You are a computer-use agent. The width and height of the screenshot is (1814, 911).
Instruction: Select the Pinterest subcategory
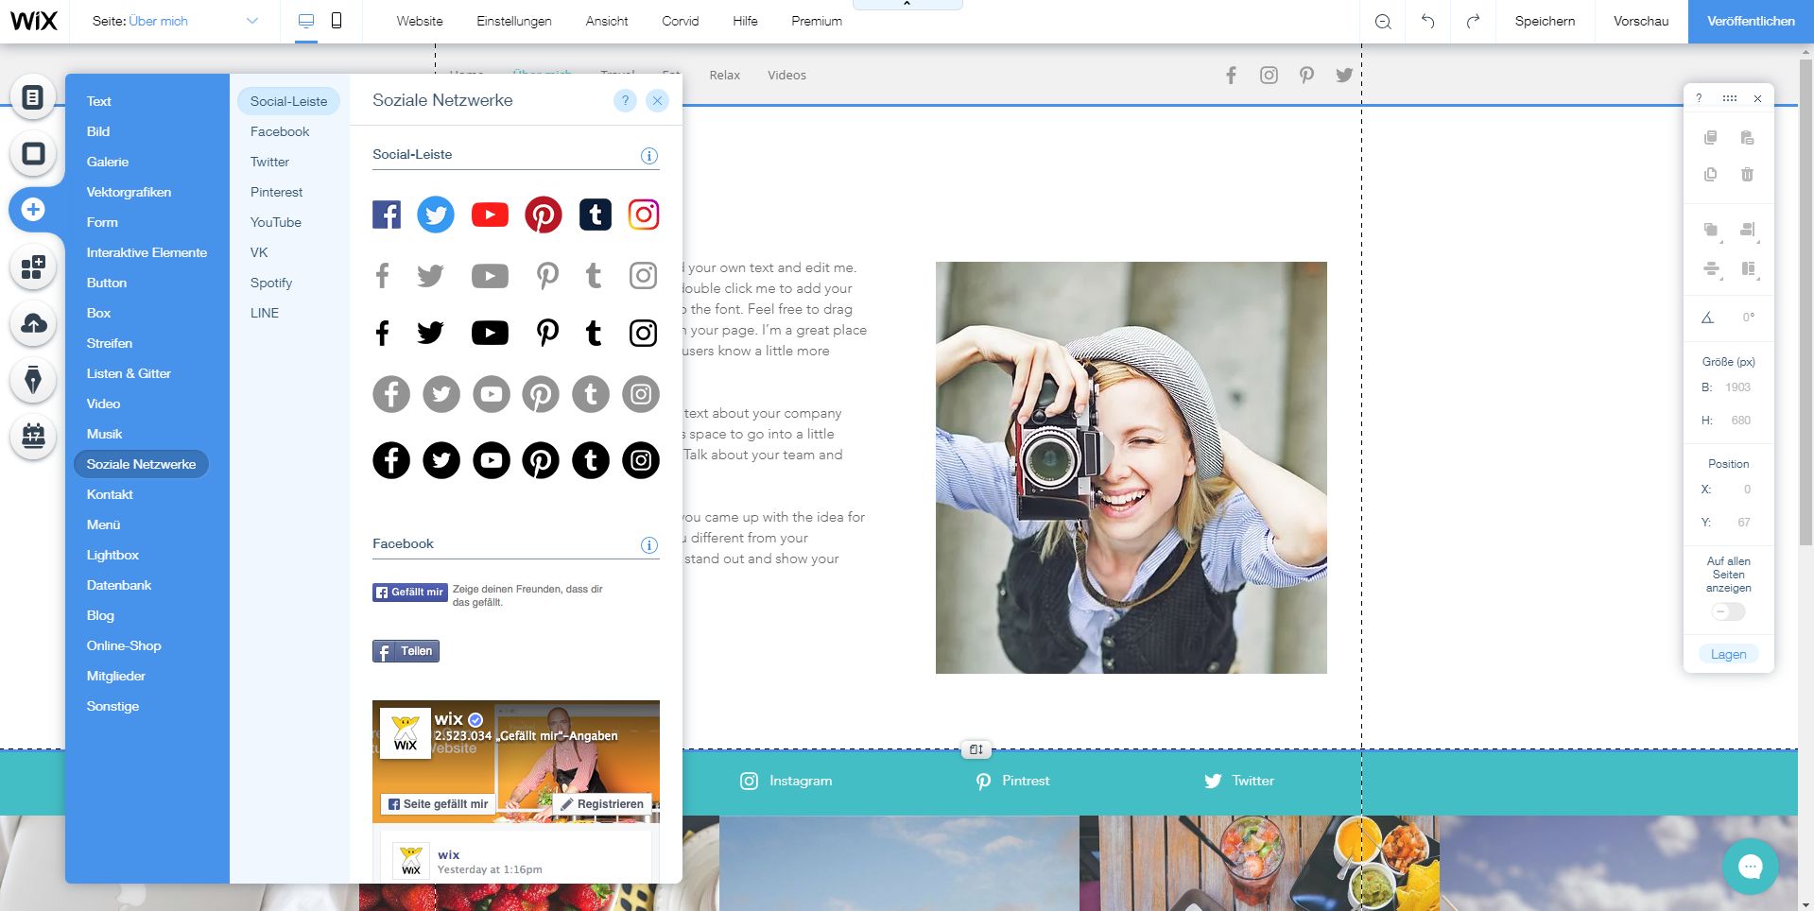276,192
